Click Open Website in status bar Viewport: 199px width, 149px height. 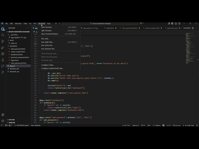pyautogui.click(x=35, y=125)
